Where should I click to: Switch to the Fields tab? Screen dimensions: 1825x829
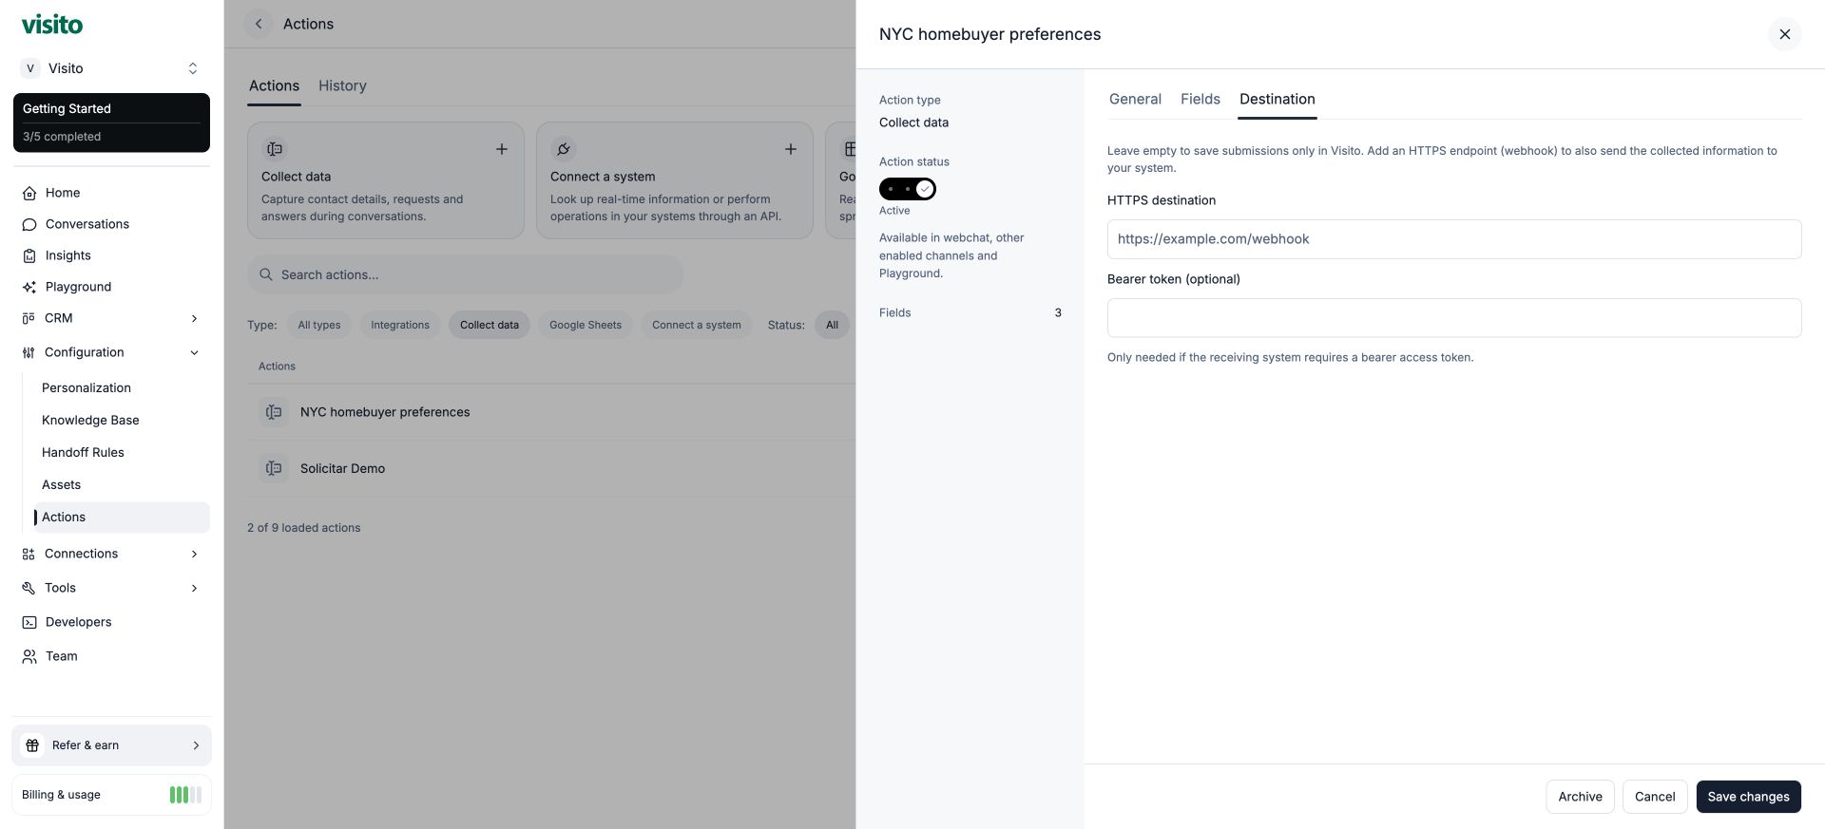1201,99
